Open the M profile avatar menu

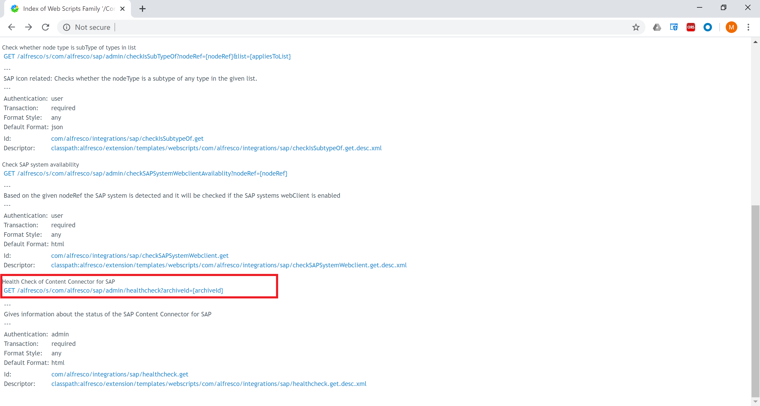(731, 27)
